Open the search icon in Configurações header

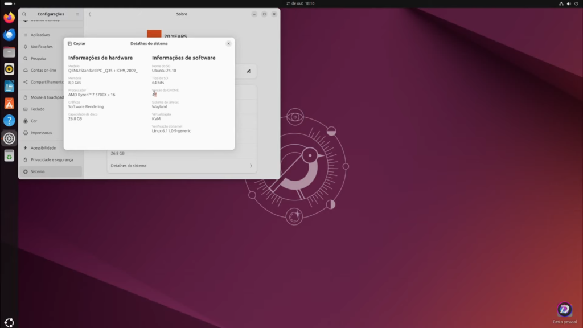click(24, 14)
